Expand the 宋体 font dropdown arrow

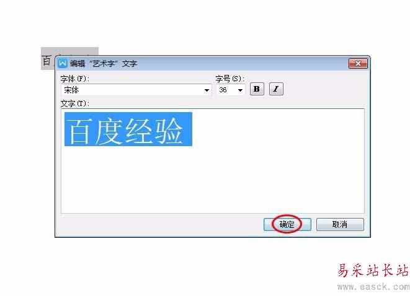(x=207, y=90)
